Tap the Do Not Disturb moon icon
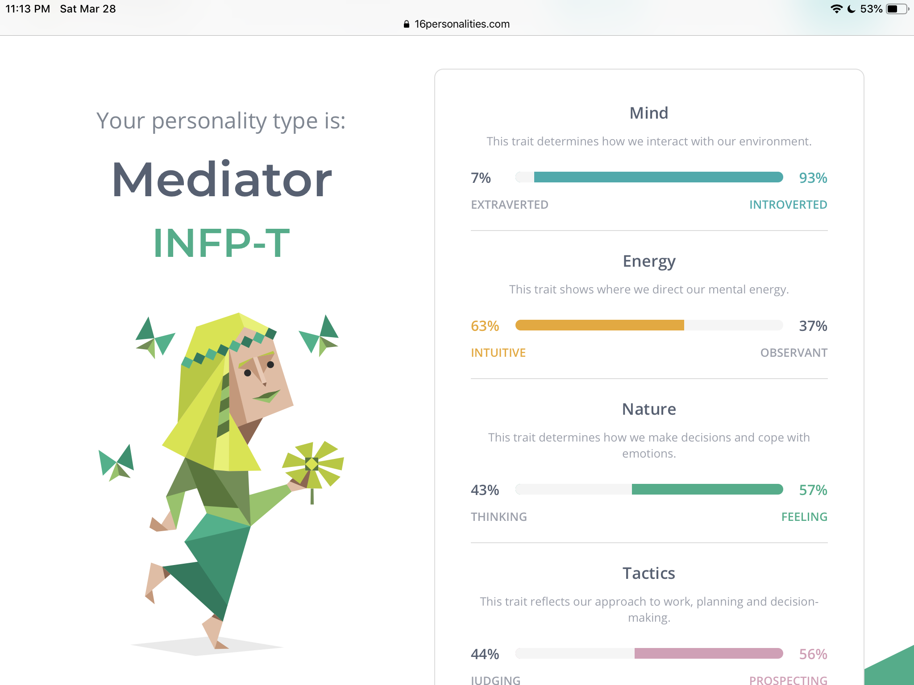The image size is (914, 685). 852,9
